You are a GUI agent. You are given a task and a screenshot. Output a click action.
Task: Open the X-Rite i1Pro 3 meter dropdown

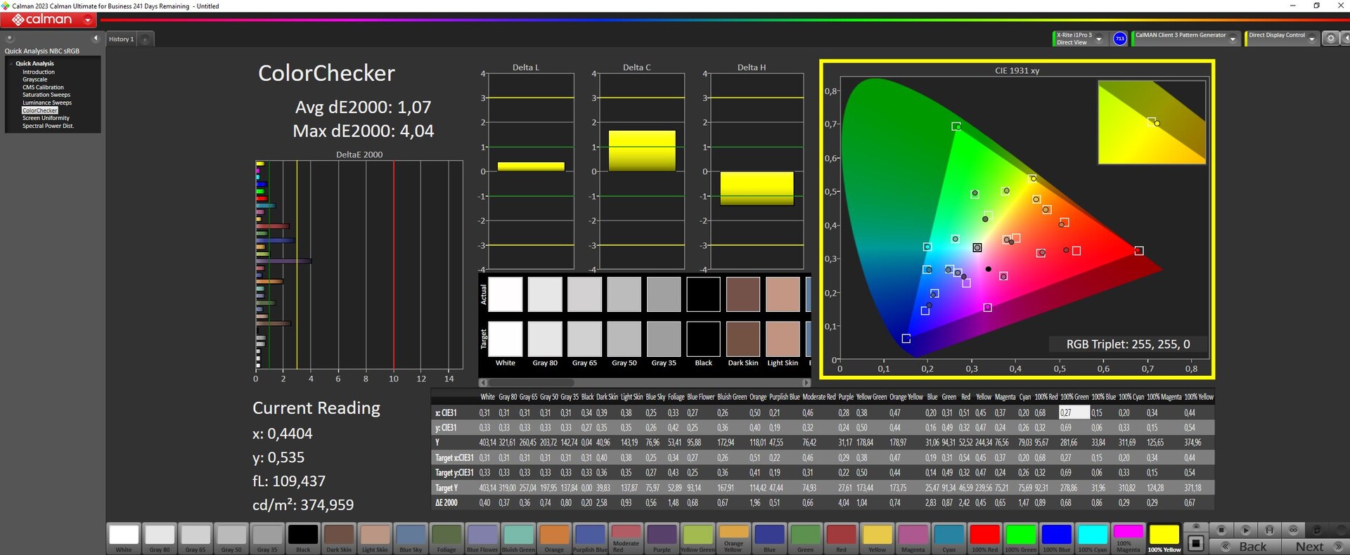[x=1099, y=39]
